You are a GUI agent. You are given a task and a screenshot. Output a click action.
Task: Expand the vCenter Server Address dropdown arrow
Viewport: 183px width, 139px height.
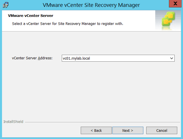click(172, 58)
